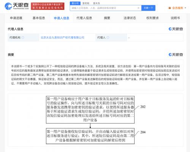190x152 pixels.
Task: Click the 天眼查 watermark logo in the 摘要 section
Action: click(176, 55)
